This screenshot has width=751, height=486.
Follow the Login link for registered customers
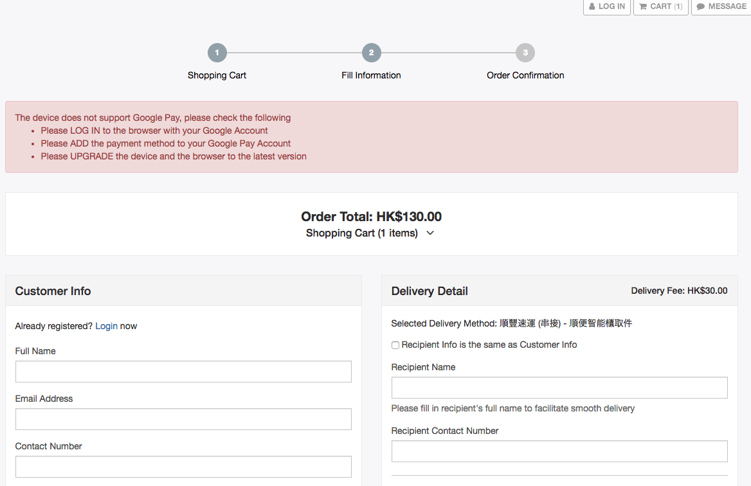[106, 326]
